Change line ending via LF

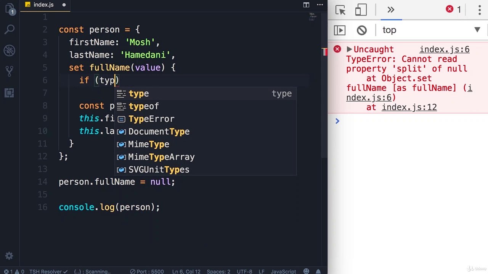point(262,271)
